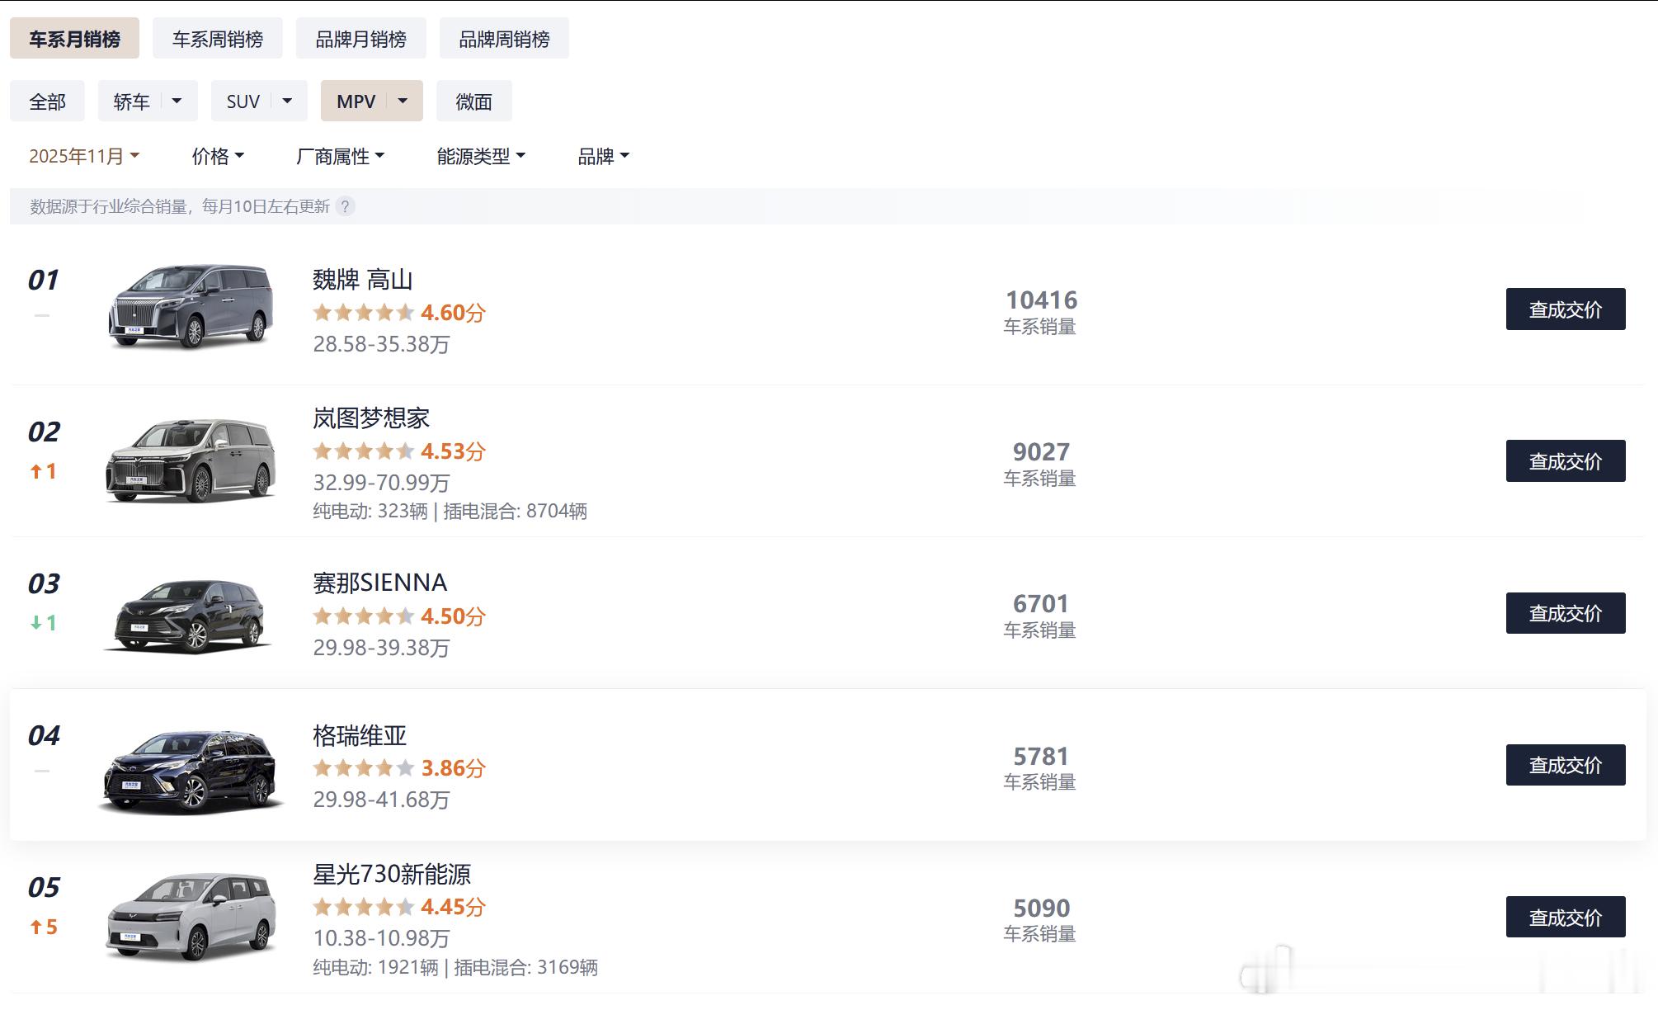The image size is (1658, 1010).
Task: Click the fifth rating star for 魏牌 高山
Action: pos(407,312)
